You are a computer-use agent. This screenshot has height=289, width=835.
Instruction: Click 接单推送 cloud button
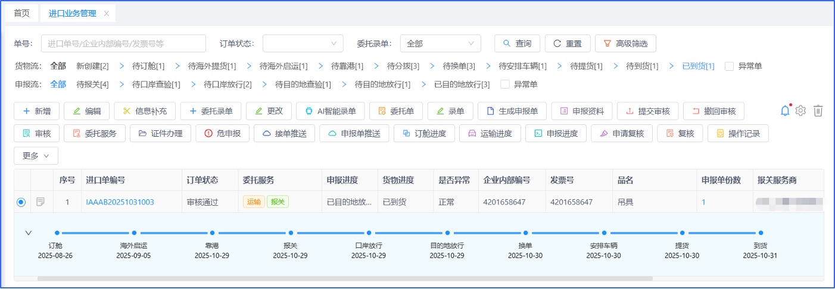[x=284, y=133]
